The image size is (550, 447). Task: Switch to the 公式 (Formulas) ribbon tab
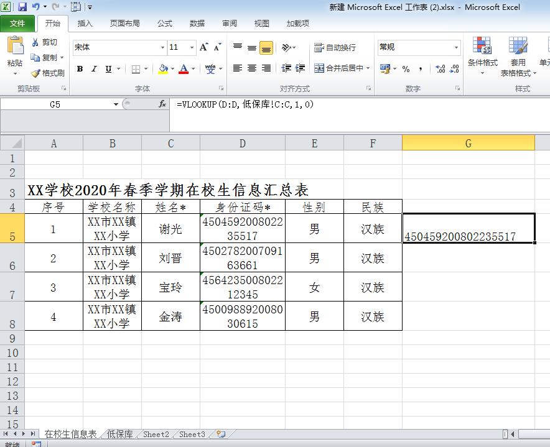165,24
